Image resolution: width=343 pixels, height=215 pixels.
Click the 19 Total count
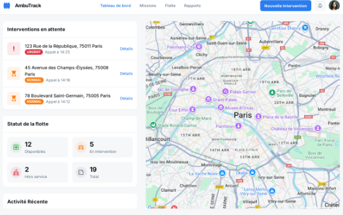93,170
